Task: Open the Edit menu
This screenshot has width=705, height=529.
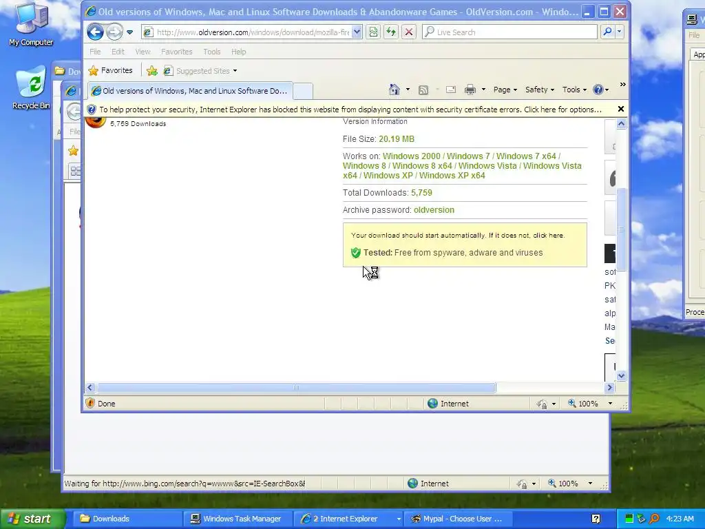Action: coord(118,52)
